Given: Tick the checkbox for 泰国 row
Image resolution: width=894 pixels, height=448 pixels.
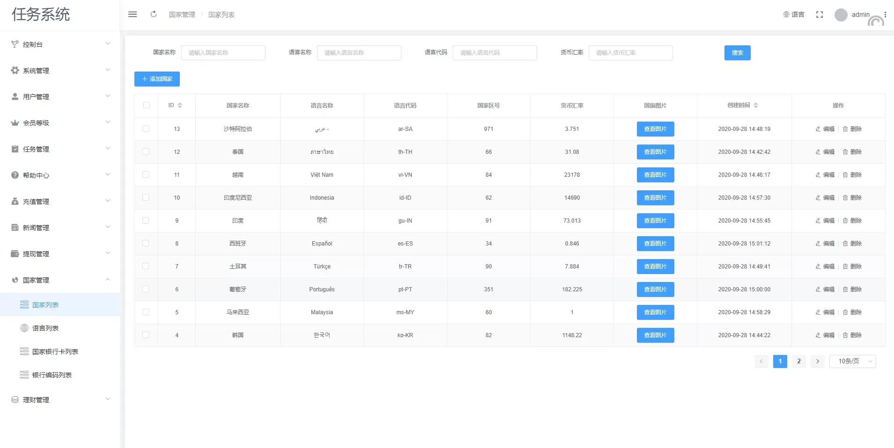Looking at the screenshot, I should click(146, 152).
